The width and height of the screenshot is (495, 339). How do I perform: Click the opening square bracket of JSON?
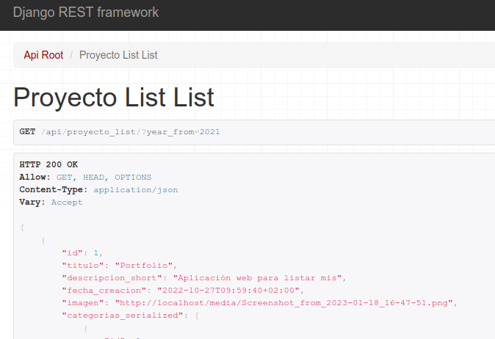coord(22,227)
